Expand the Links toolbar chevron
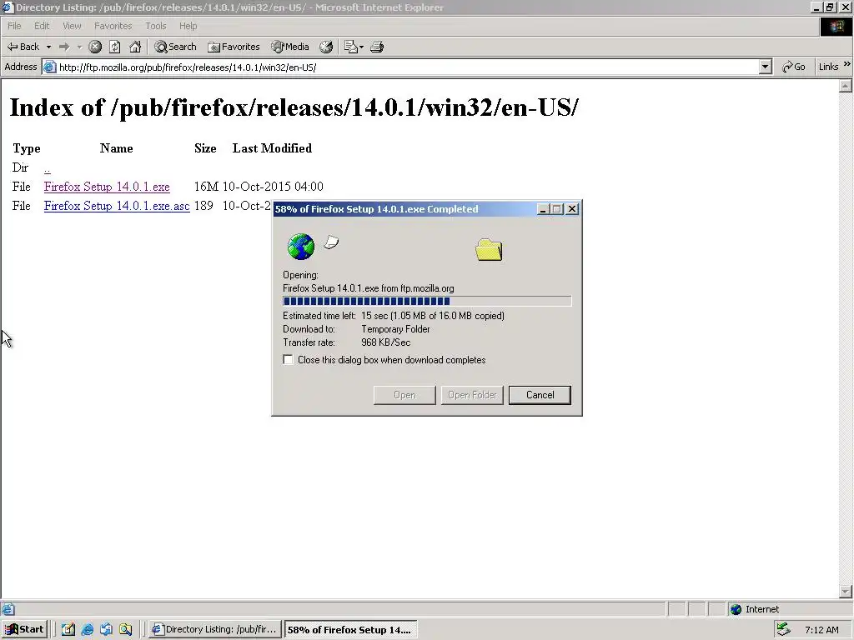The width and height of the screenshot is (854, 640). [847, 65]
